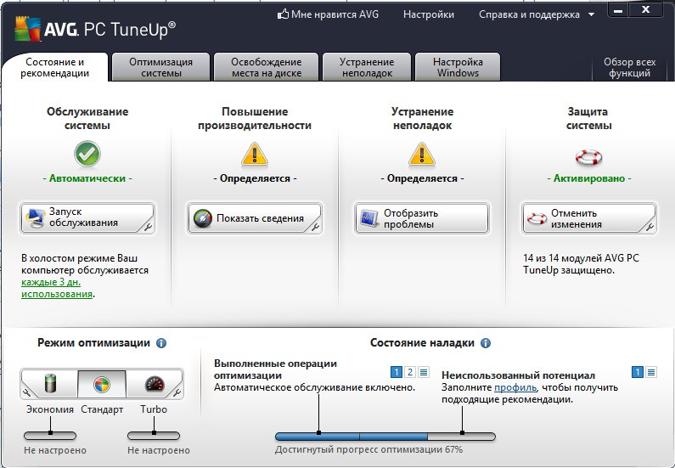Switch to the Оптимизация системы tab
Screen dimensions: 675x468
coord(160,67)
